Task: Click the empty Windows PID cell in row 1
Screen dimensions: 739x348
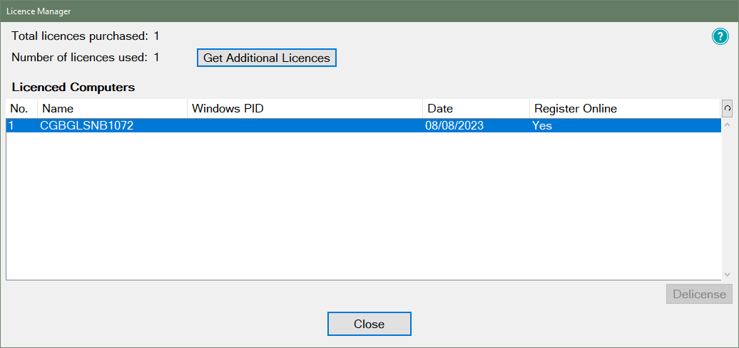Action: pos(304,126)
